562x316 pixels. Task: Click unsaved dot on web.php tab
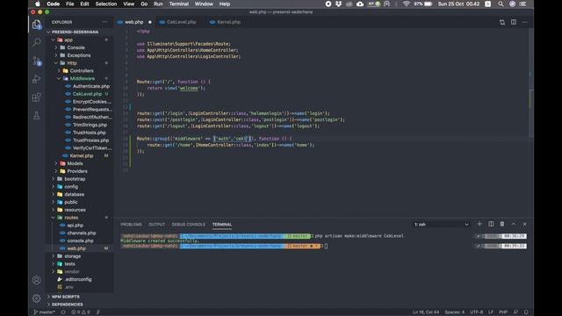click(x=150, y=22)
